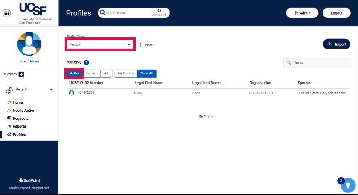
Task: Import profiles with the Import button
Action: [337, 44]
